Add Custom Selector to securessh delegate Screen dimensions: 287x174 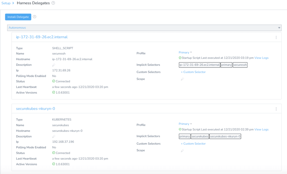[x=193, y=72]
